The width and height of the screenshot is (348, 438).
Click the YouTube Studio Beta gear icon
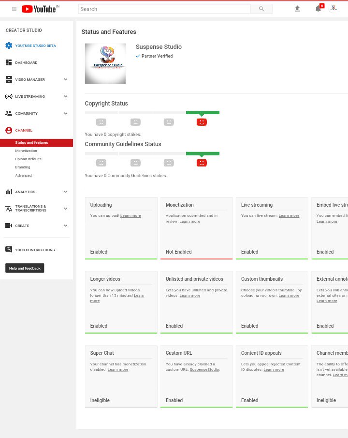9,45
